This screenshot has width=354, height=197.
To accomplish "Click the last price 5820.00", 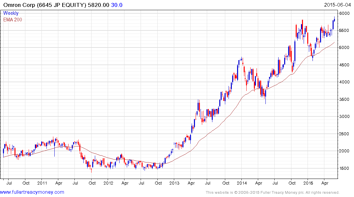I will 98,5.
